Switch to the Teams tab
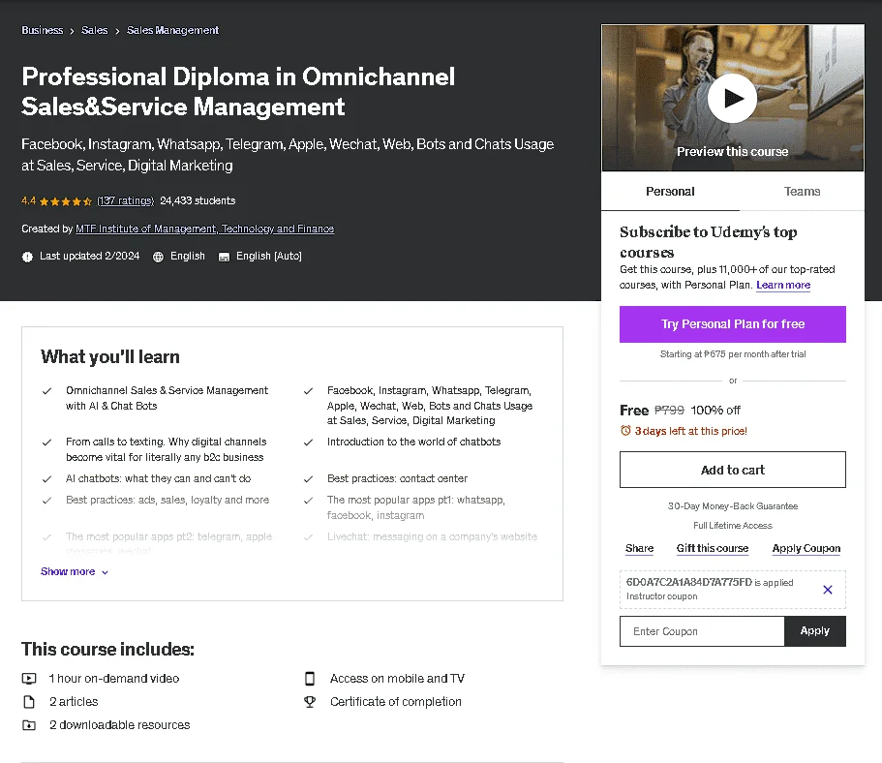 tap(802, 192)
